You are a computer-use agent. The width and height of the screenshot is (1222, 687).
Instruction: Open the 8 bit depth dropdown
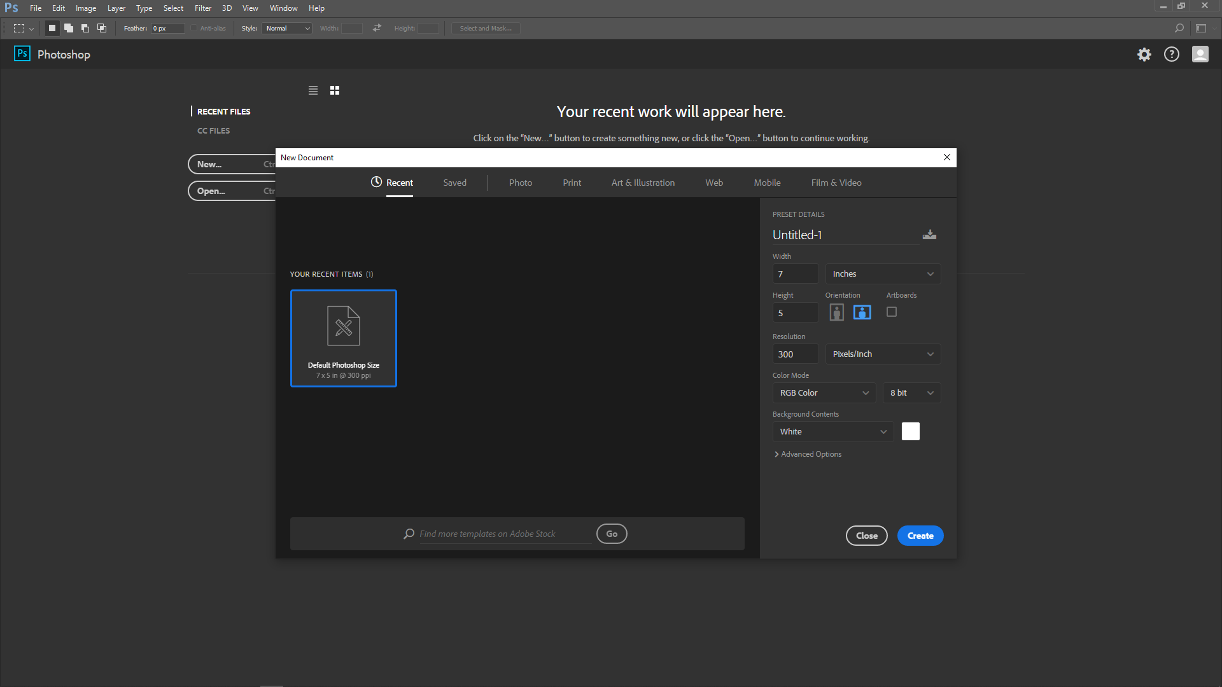pos(911,393)
